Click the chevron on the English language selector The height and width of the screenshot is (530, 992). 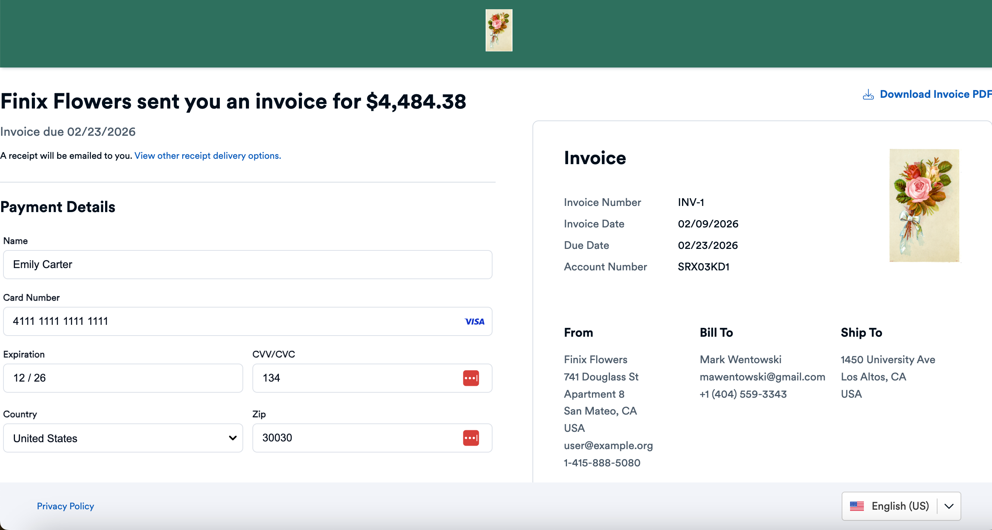[949, 506]
